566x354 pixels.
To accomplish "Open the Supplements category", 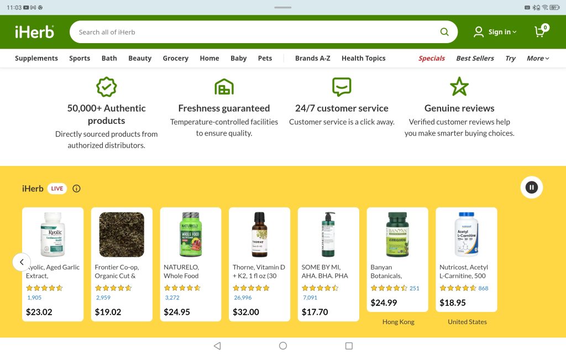I will tap(36, 58).
